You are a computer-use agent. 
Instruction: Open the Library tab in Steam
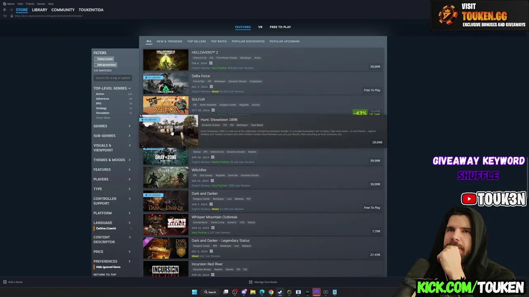click(40, 10)
